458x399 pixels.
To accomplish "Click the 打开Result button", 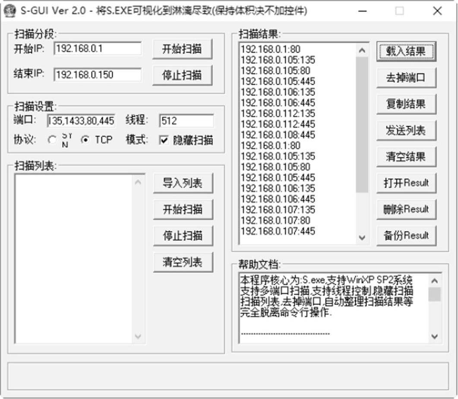I will coord(406,183).
